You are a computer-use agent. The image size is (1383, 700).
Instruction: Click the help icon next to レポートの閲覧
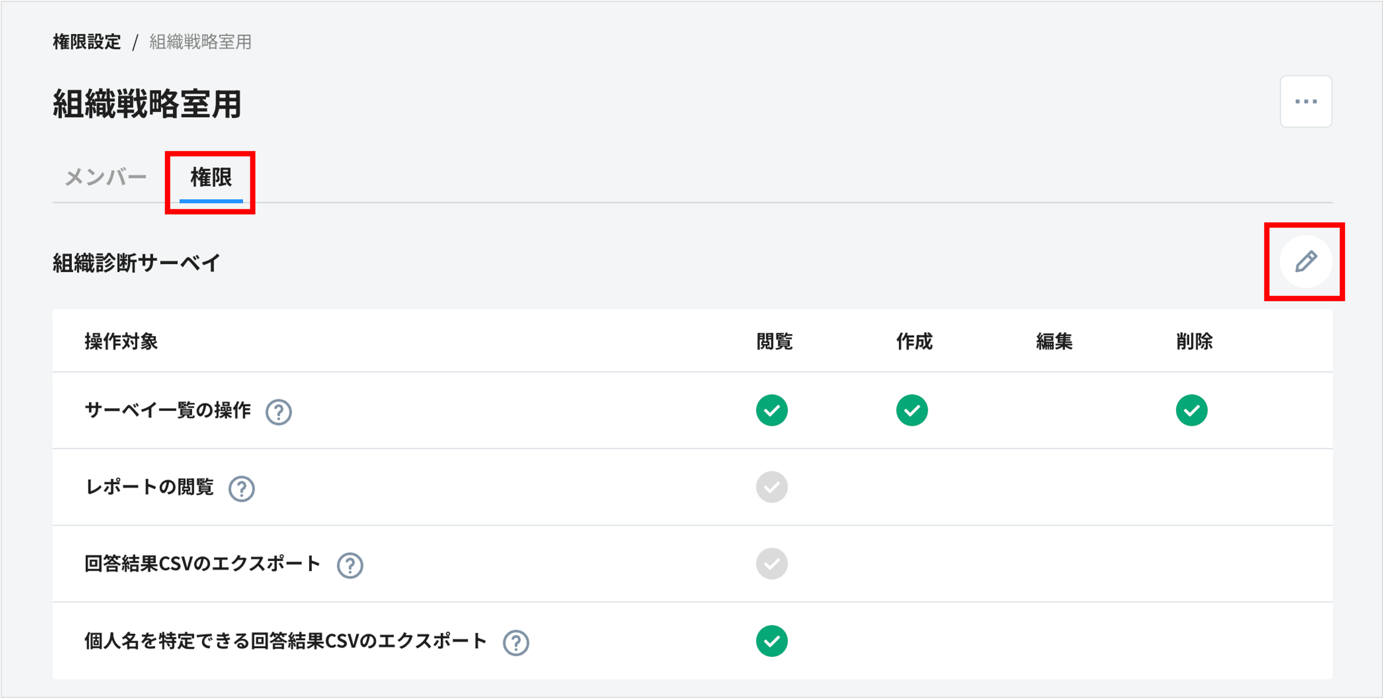[x=242, y=489]
